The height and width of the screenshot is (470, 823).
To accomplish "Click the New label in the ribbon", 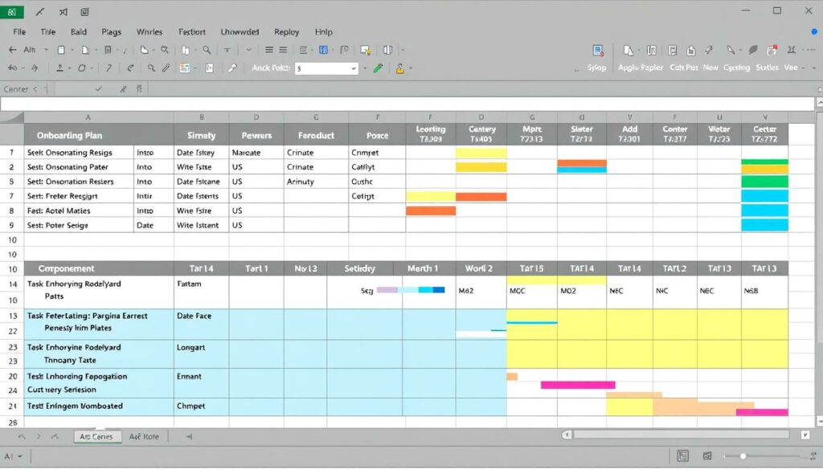I will [710, 67].
